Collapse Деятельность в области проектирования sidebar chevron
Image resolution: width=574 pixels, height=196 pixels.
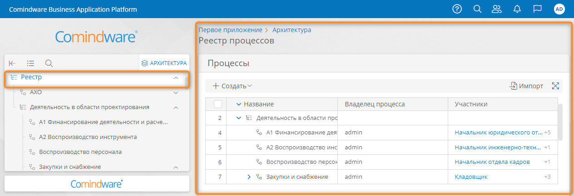(176, 108)
